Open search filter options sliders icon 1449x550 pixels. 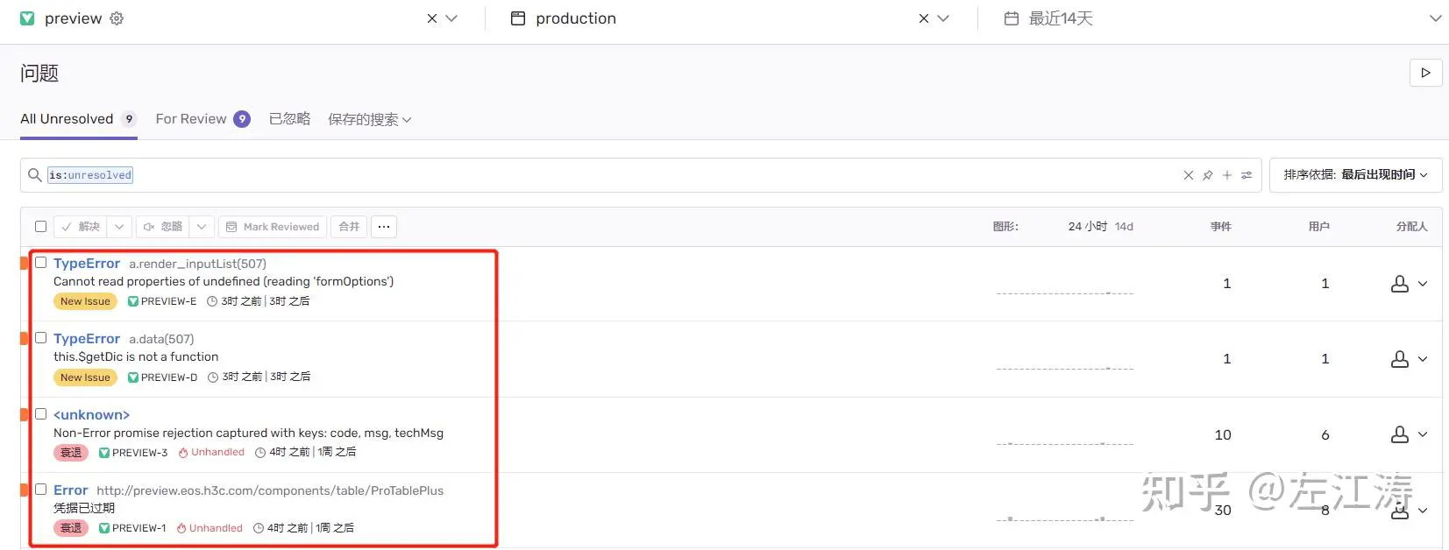pos(1247,175)
